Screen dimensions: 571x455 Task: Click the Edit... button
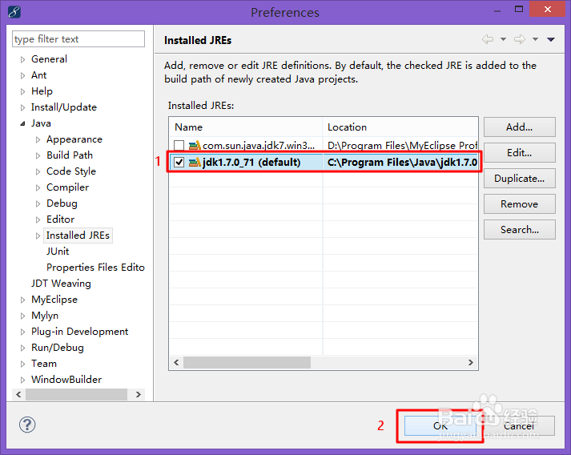(519, 153)
